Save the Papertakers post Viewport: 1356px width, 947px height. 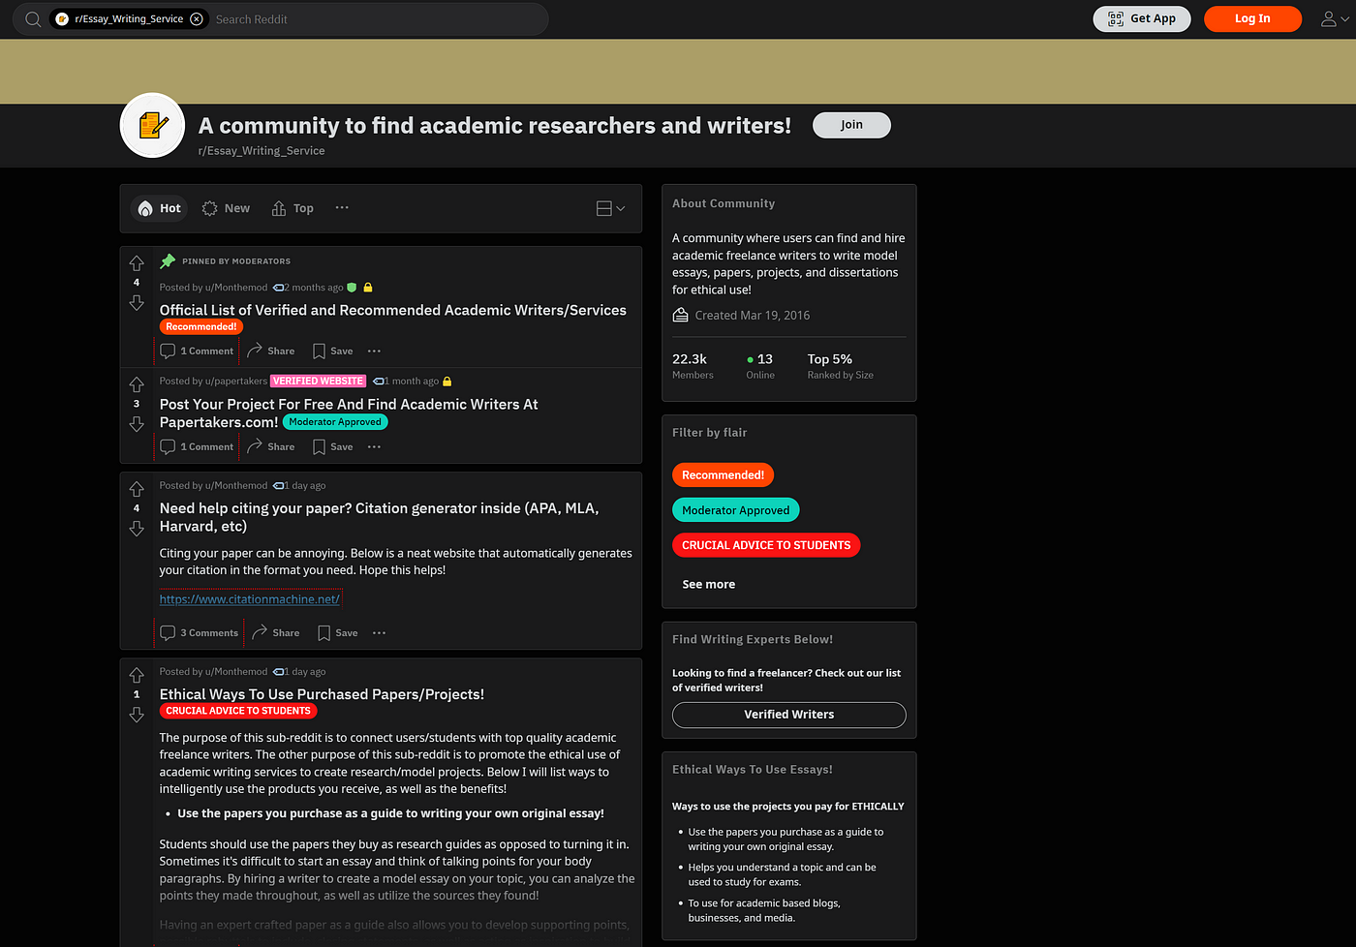(332, 446)
